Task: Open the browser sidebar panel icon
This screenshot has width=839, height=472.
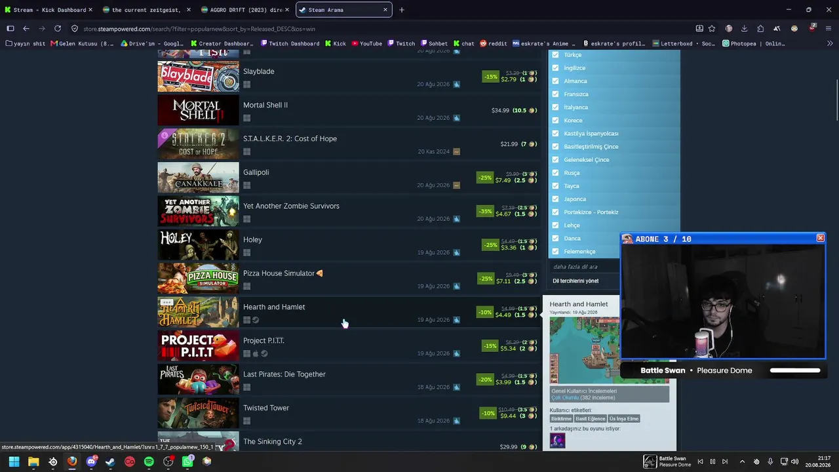Action: pos(10,28)
